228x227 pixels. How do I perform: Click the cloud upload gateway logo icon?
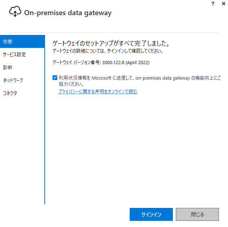point(15,11)
